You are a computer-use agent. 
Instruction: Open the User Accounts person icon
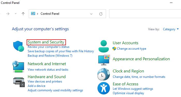[x=103, y=46]
